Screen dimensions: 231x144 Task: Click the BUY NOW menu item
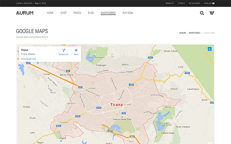pos(128,13)
